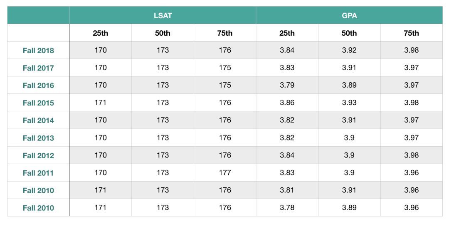Choose the Fall 2015 row label
The width and height of the screenshot is (449, 226).
[38, 103]
